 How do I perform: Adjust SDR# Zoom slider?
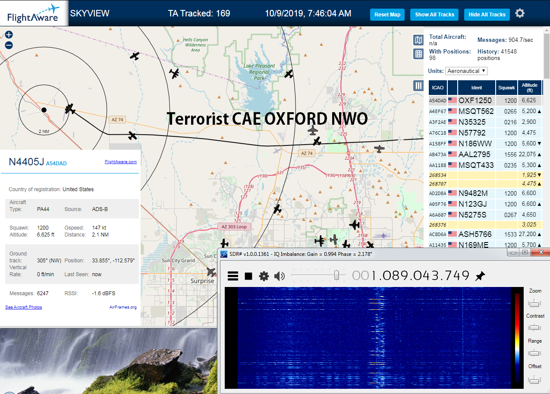coord(535,304)
